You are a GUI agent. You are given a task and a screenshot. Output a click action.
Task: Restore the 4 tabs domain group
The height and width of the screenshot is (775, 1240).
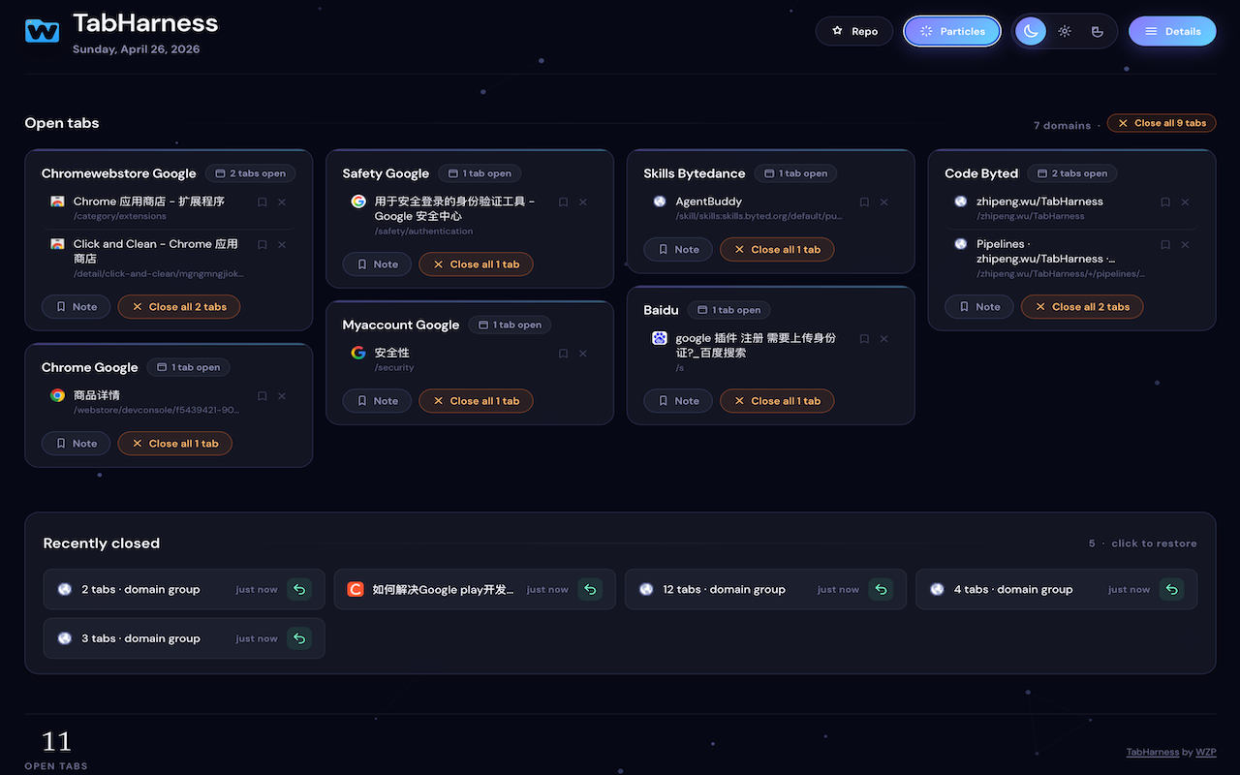[1172, 589]
